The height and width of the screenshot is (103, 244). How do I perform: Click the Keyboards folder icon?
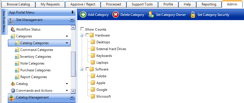point(93,56)
